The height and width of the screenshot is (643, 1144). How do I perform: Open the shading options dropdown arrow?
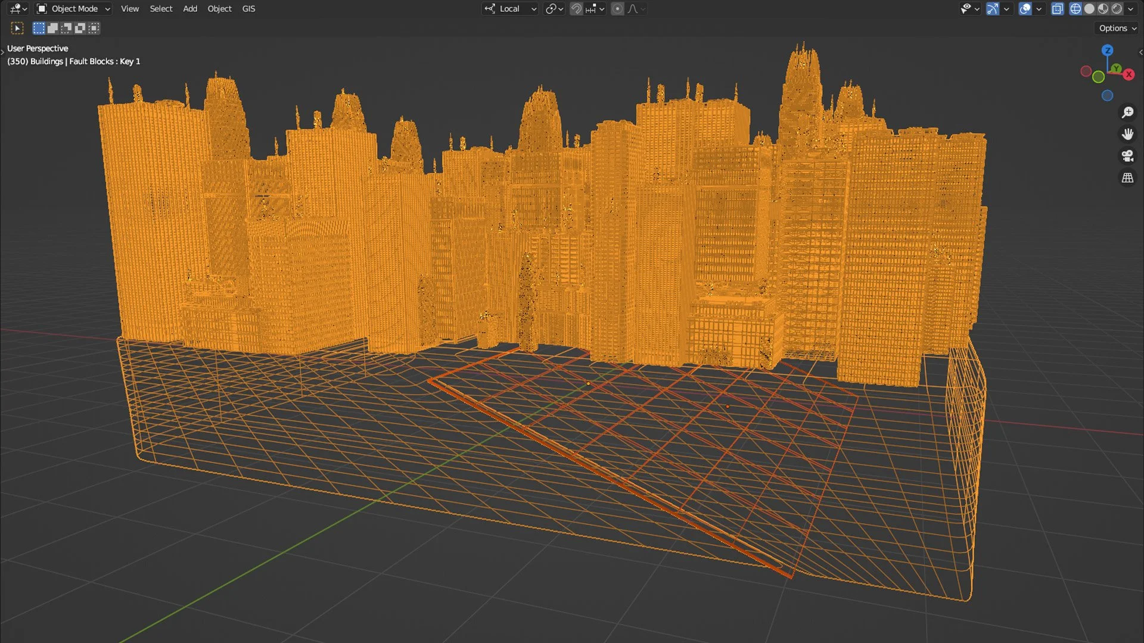tap(1130, 9)
